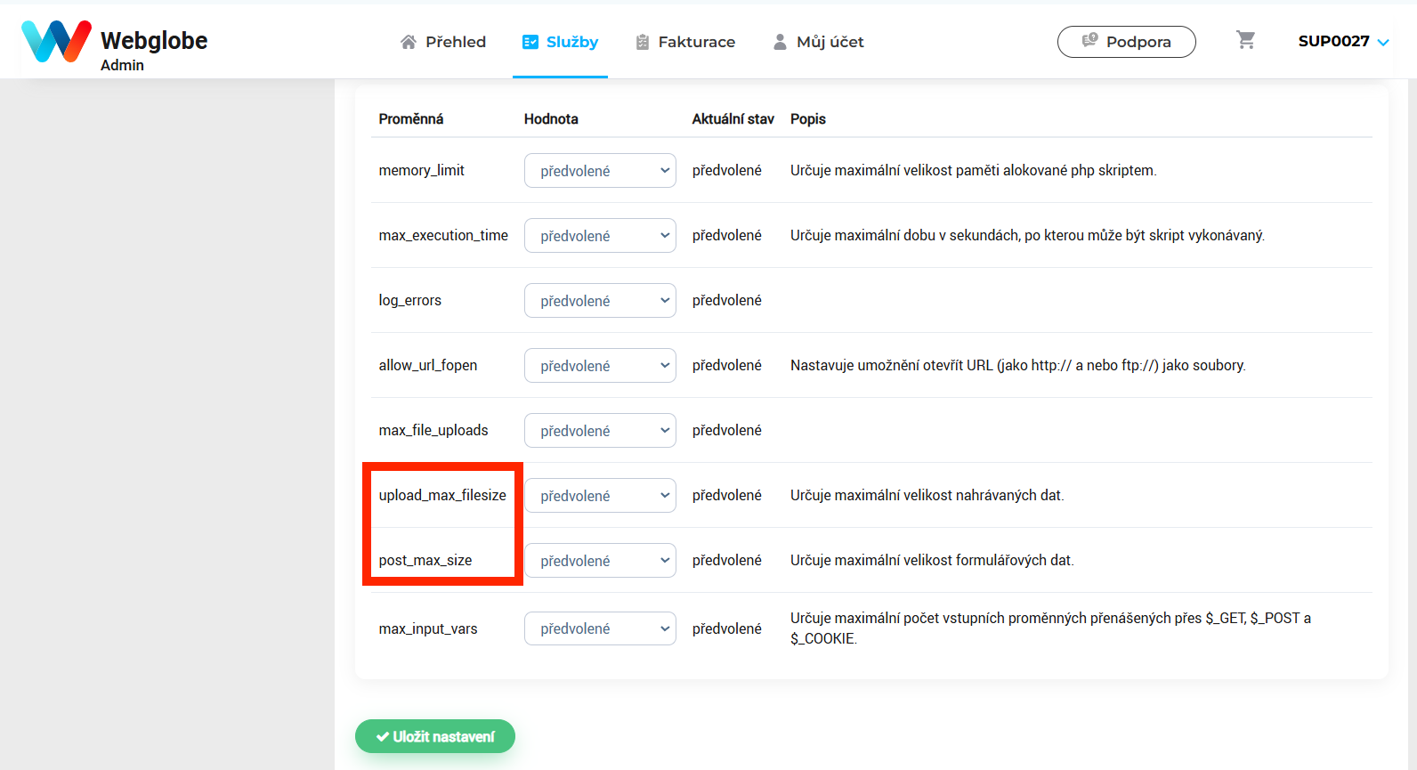Switch to the Služby tab
1417x770 pixels.
tap(560, 42)
